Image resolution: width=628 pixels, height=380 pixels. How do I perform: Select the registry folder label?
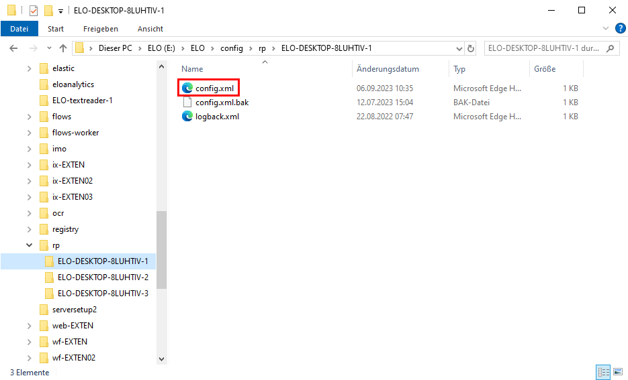coord(65,229)
